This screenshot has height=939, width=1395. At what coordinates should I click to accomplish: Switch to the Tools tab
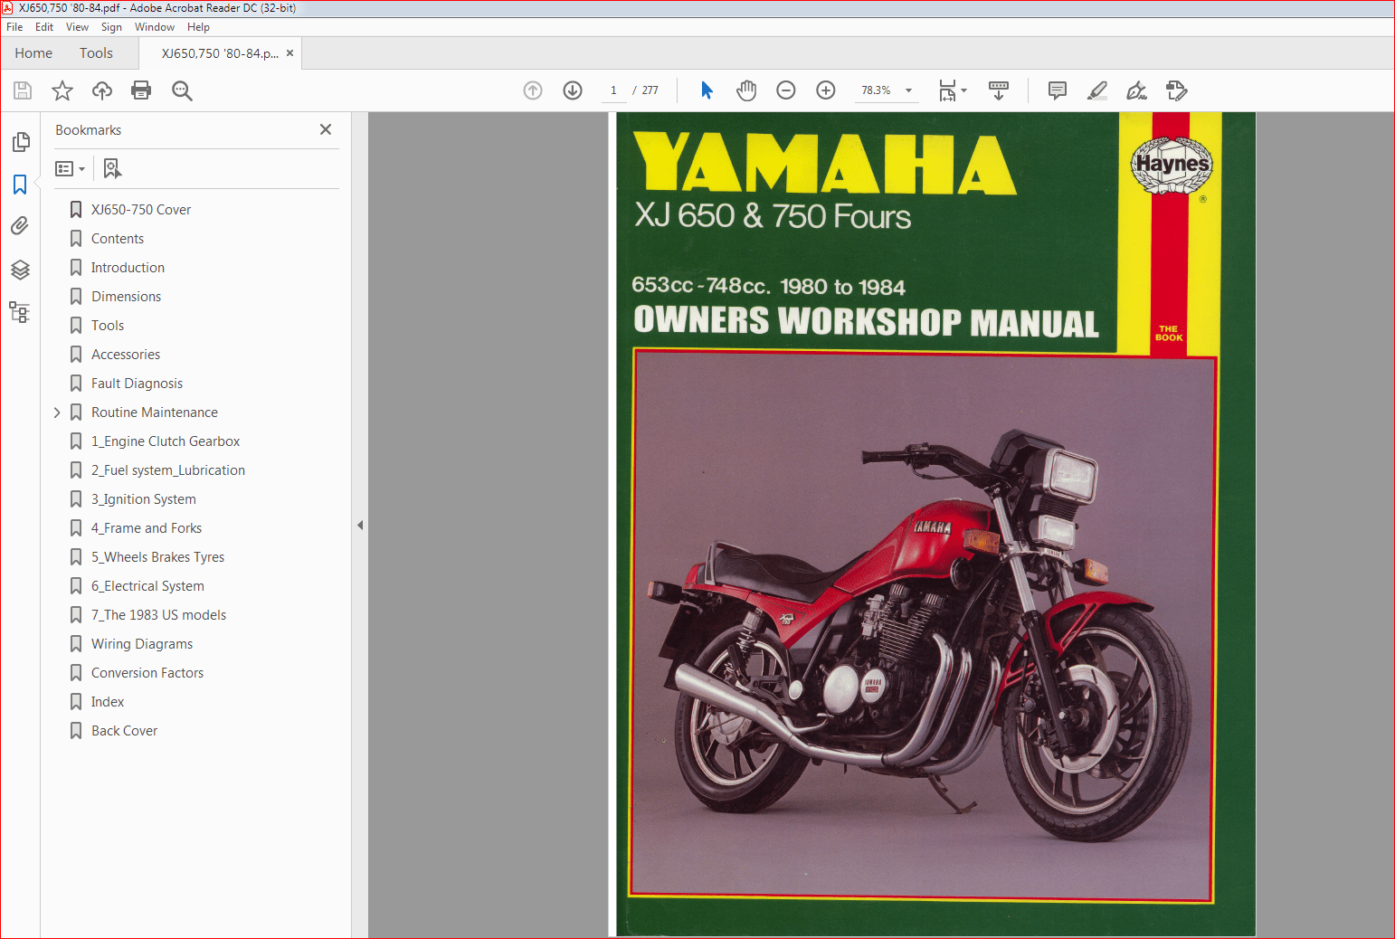[96, 53]
